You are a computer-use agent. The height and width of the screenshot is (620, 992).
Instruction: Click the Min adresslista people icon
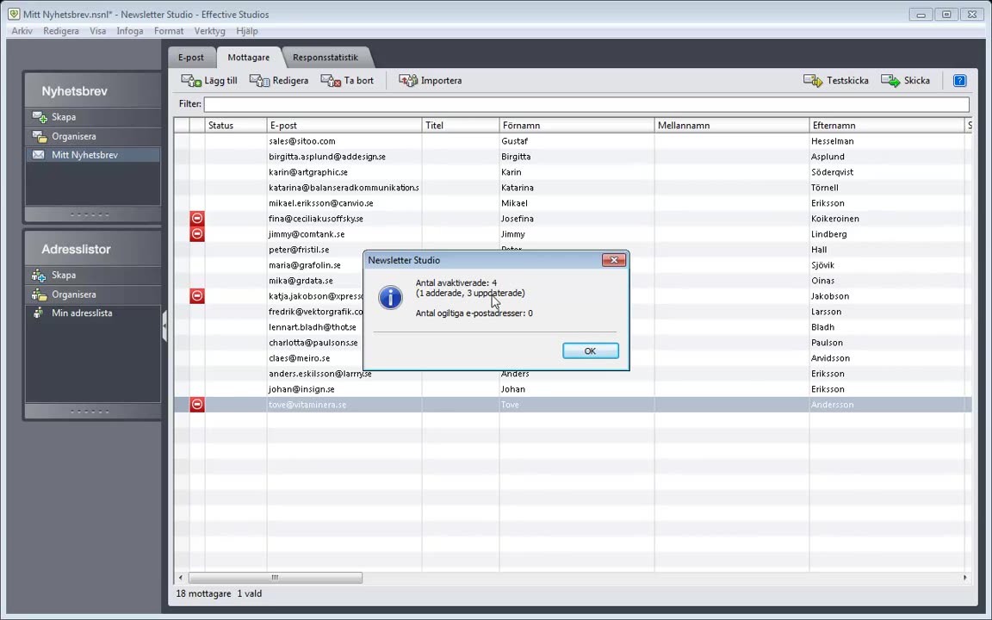tap(39, 313)
